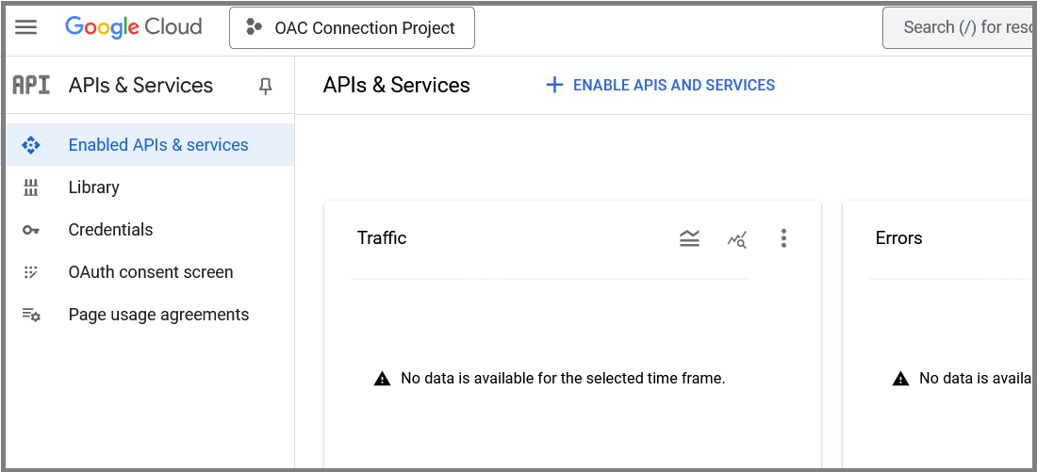Image resolution: width=1037 pixels, height=472 pixels.
Task: Toggle the Traffic chart legend icon
Action: pos(690,239)
